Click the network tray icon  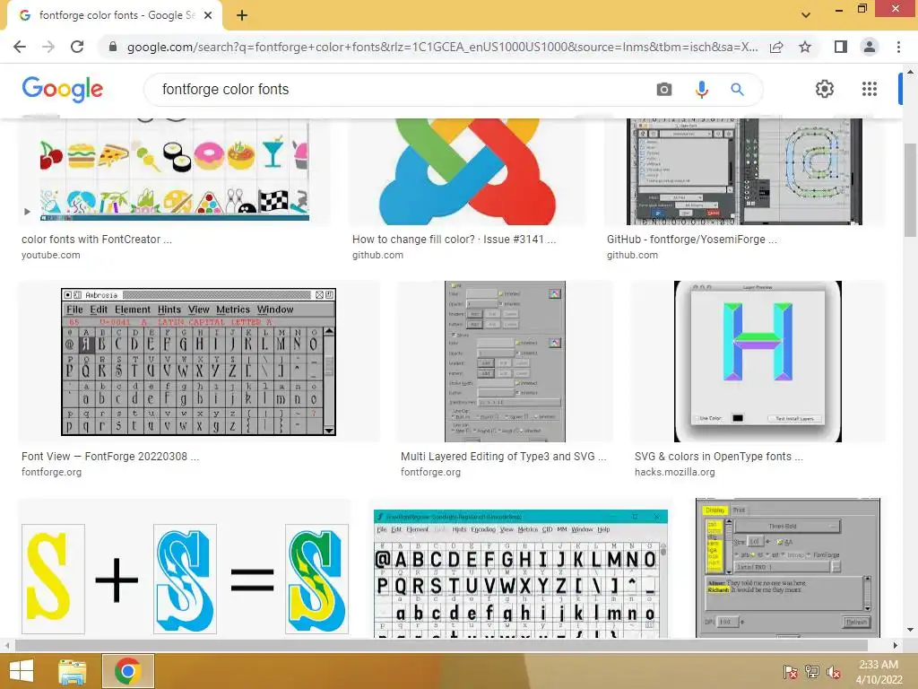coord(812,671)
